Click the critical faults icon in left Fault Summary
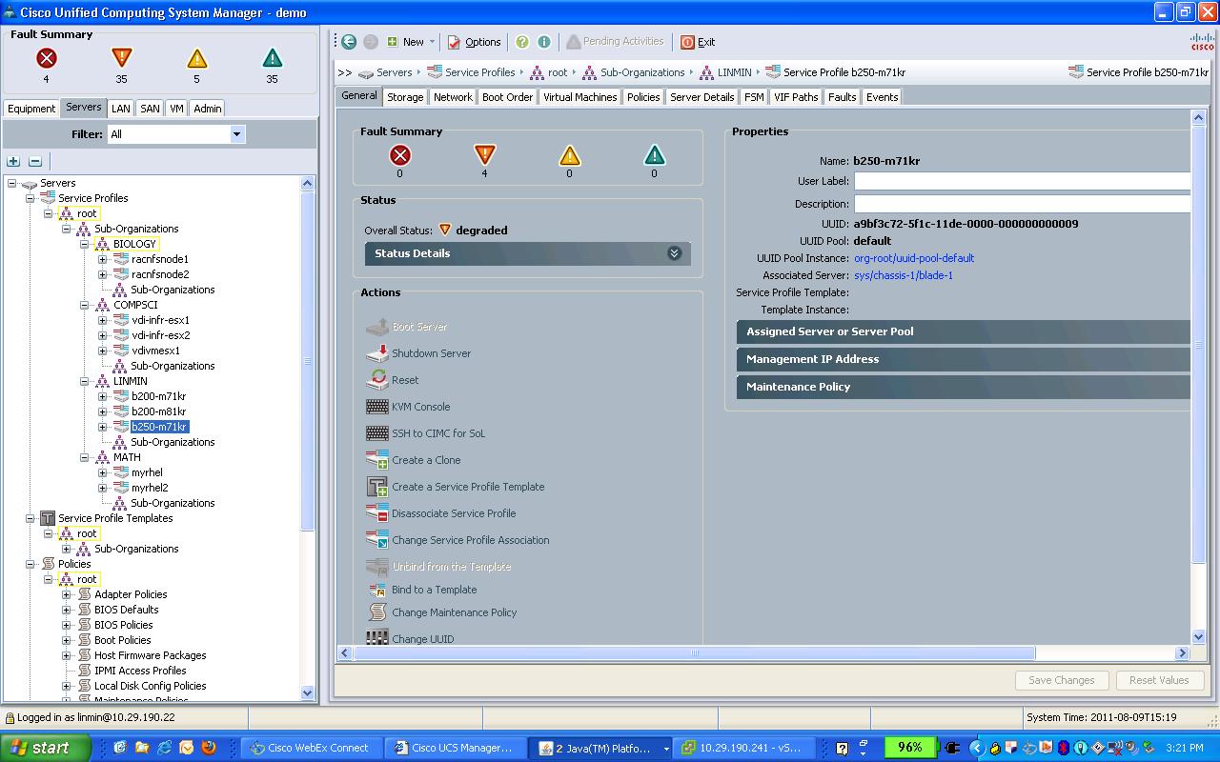Screen dimensions: 1220x762 pos(46,59)
